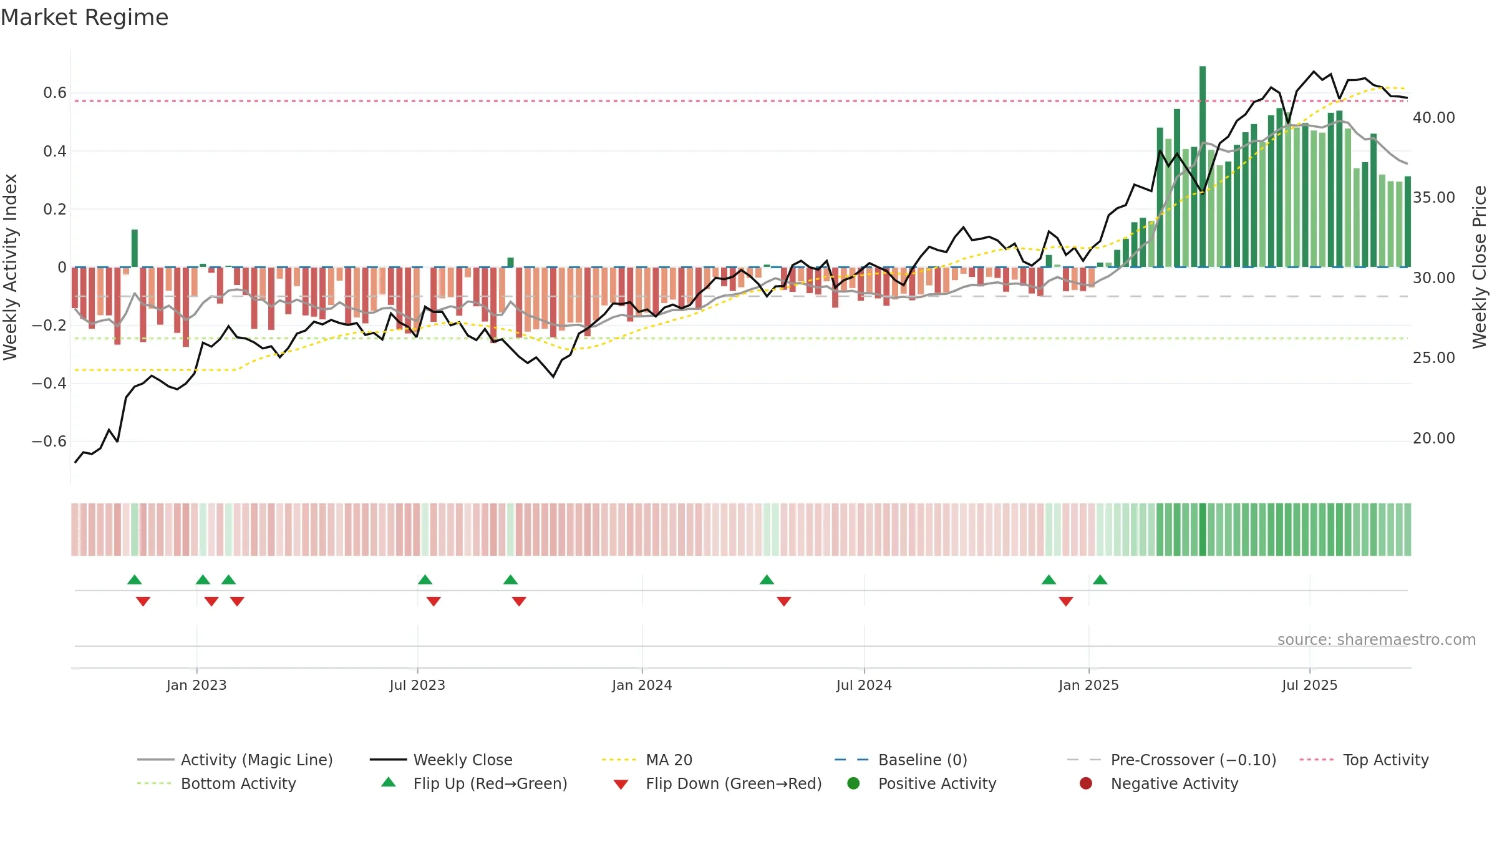Click the 0.2 tick on activity axis
This screenshot has height=842, width=1497.
(55, 209)
